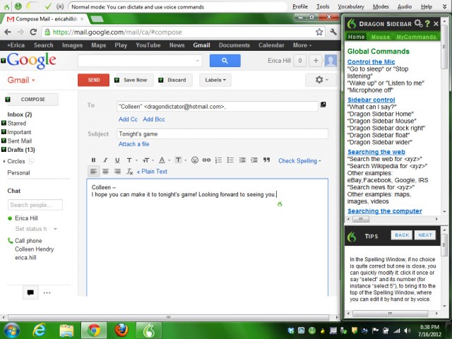
Task: Click into Search people chat field
Action: [x=35, y=205]
